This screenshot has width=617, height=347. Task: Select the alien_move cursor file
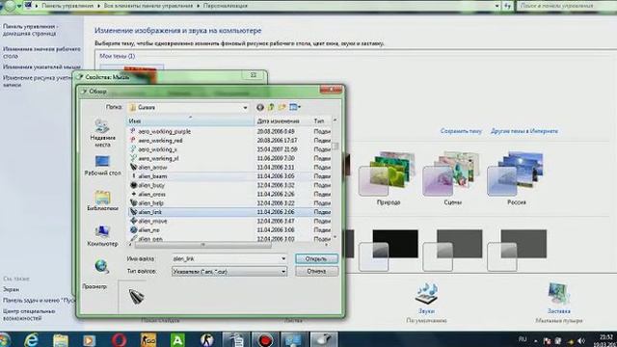coord(152,221)
